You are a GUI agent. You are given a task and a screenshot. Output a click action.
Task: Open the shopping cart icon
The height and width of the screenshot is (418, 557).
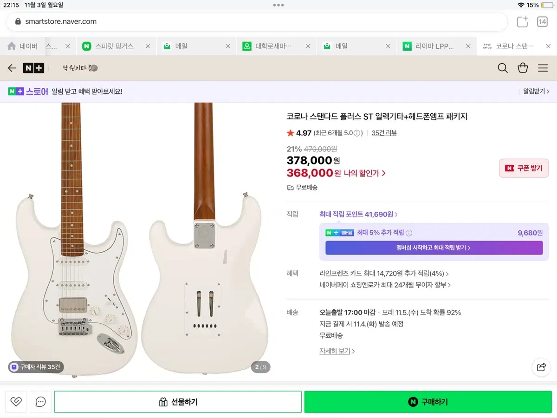point(523,68)
